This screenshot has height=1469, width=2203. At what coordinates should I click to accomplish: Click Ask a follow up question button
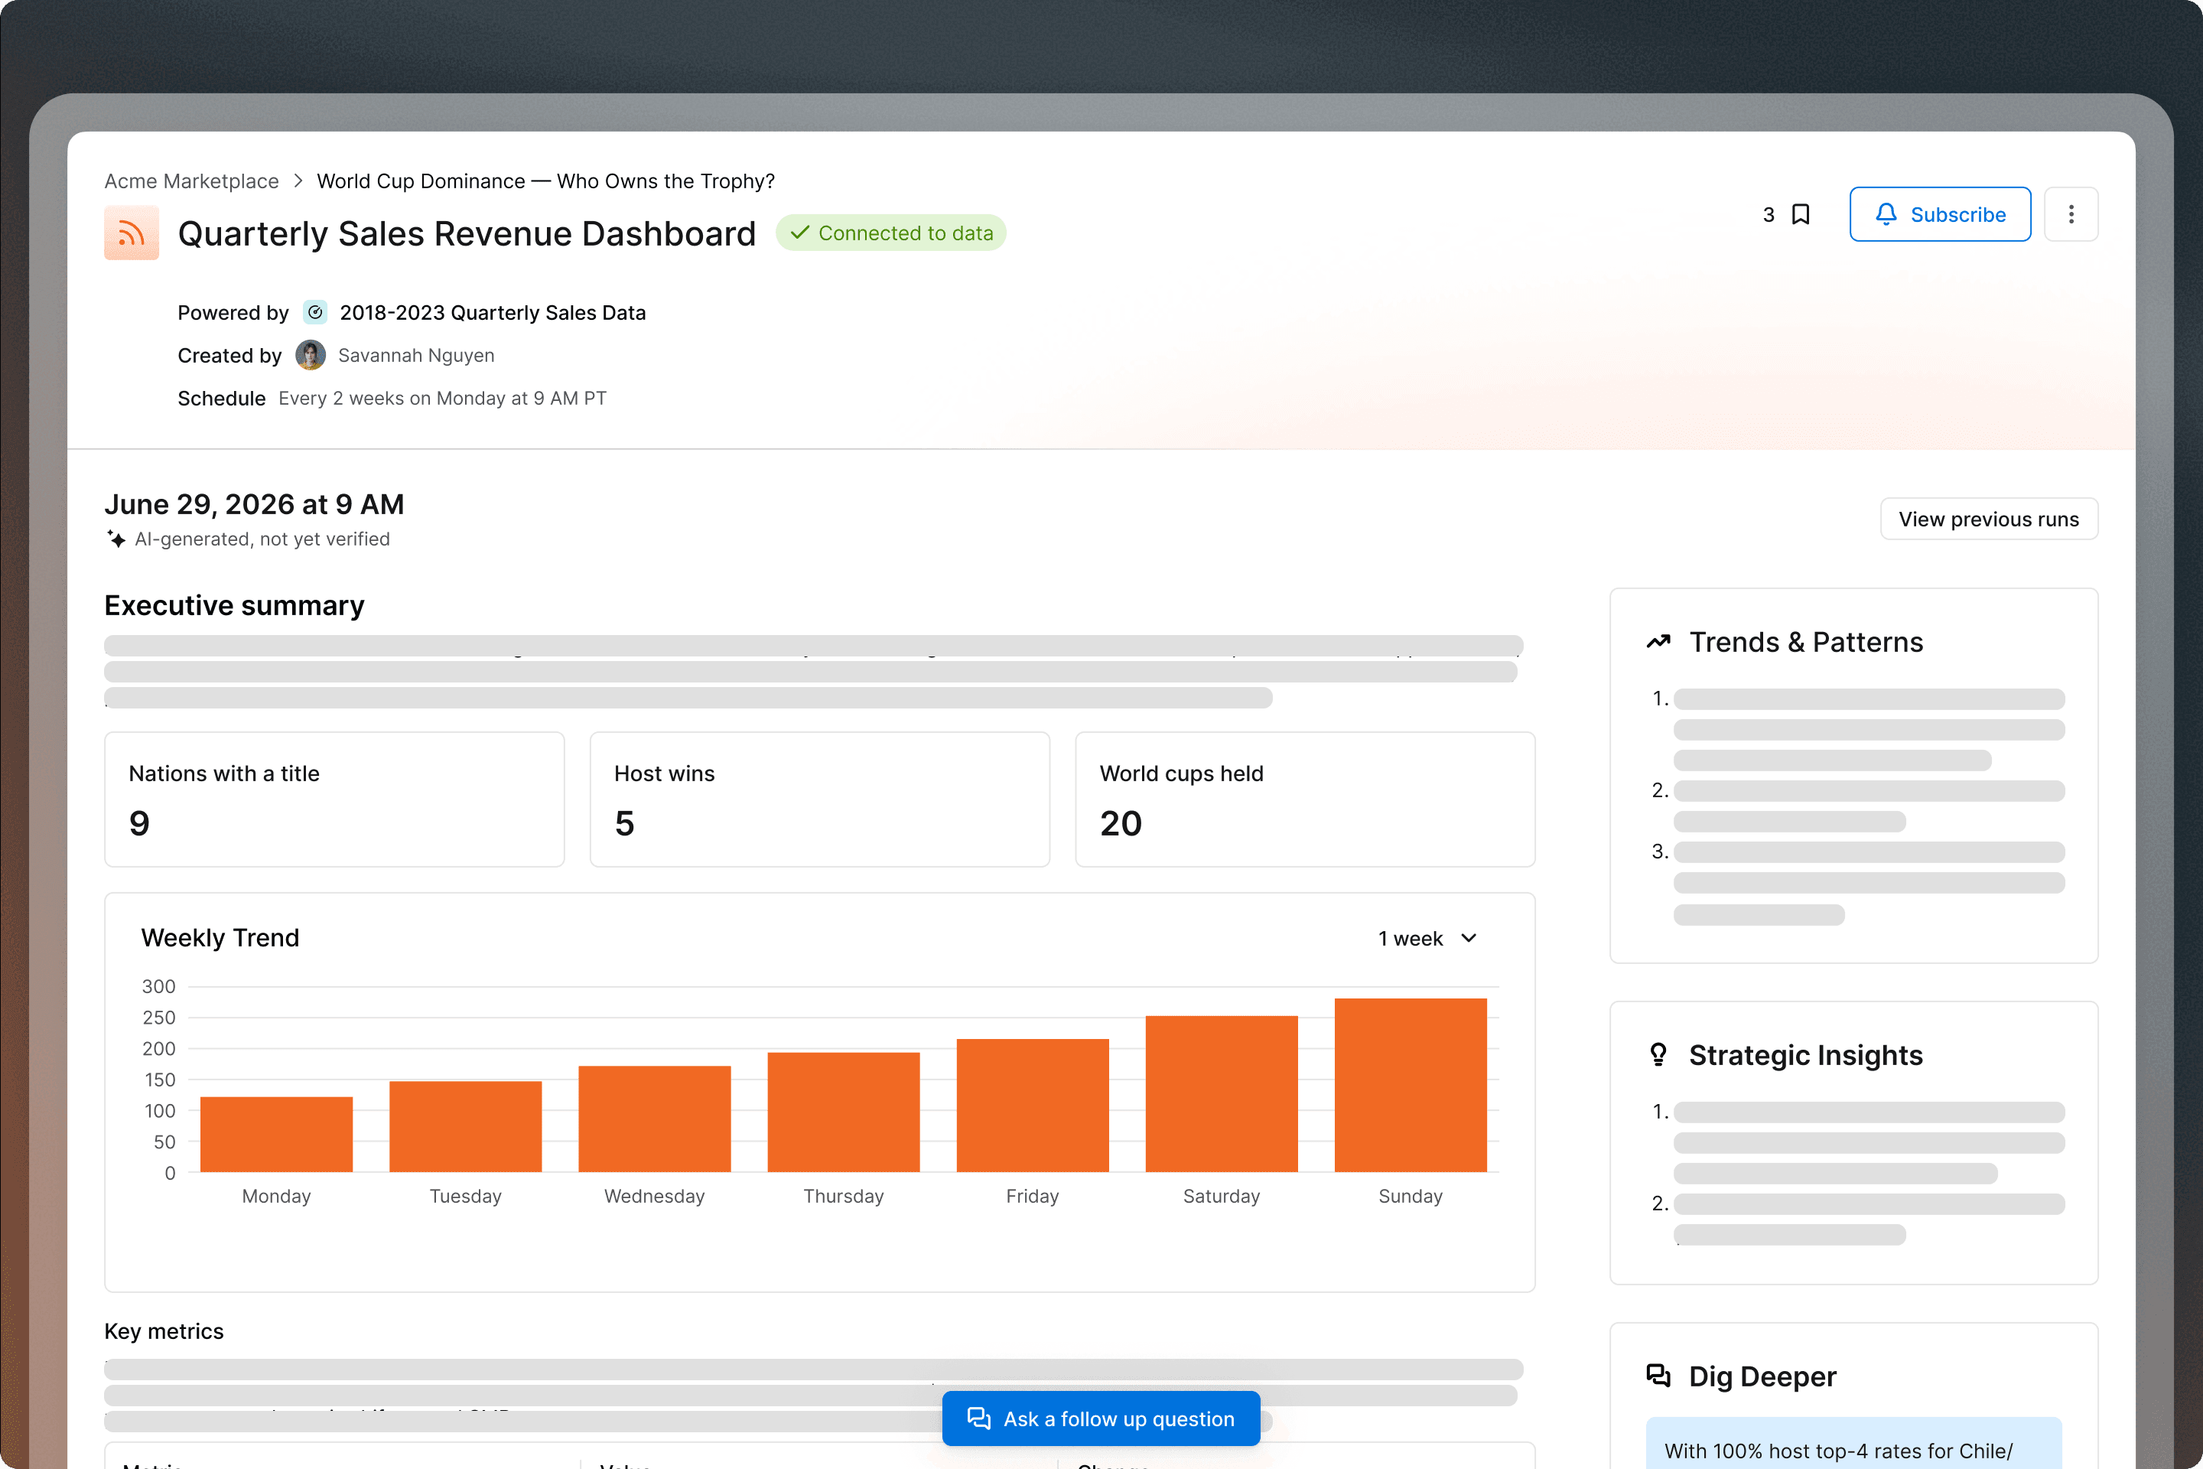tap(1101, 1419)
